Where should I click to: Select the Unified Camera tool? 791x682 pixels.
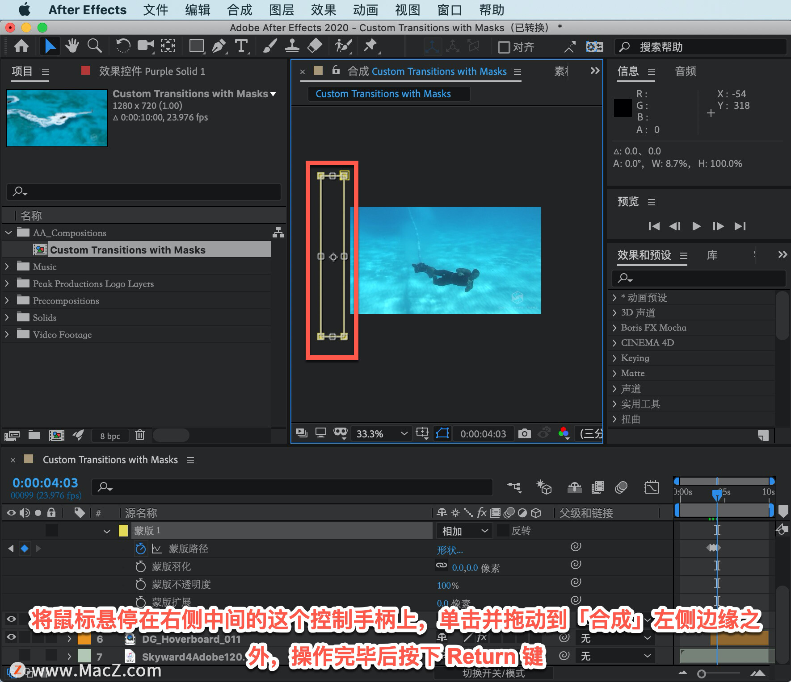click(145, 46)
